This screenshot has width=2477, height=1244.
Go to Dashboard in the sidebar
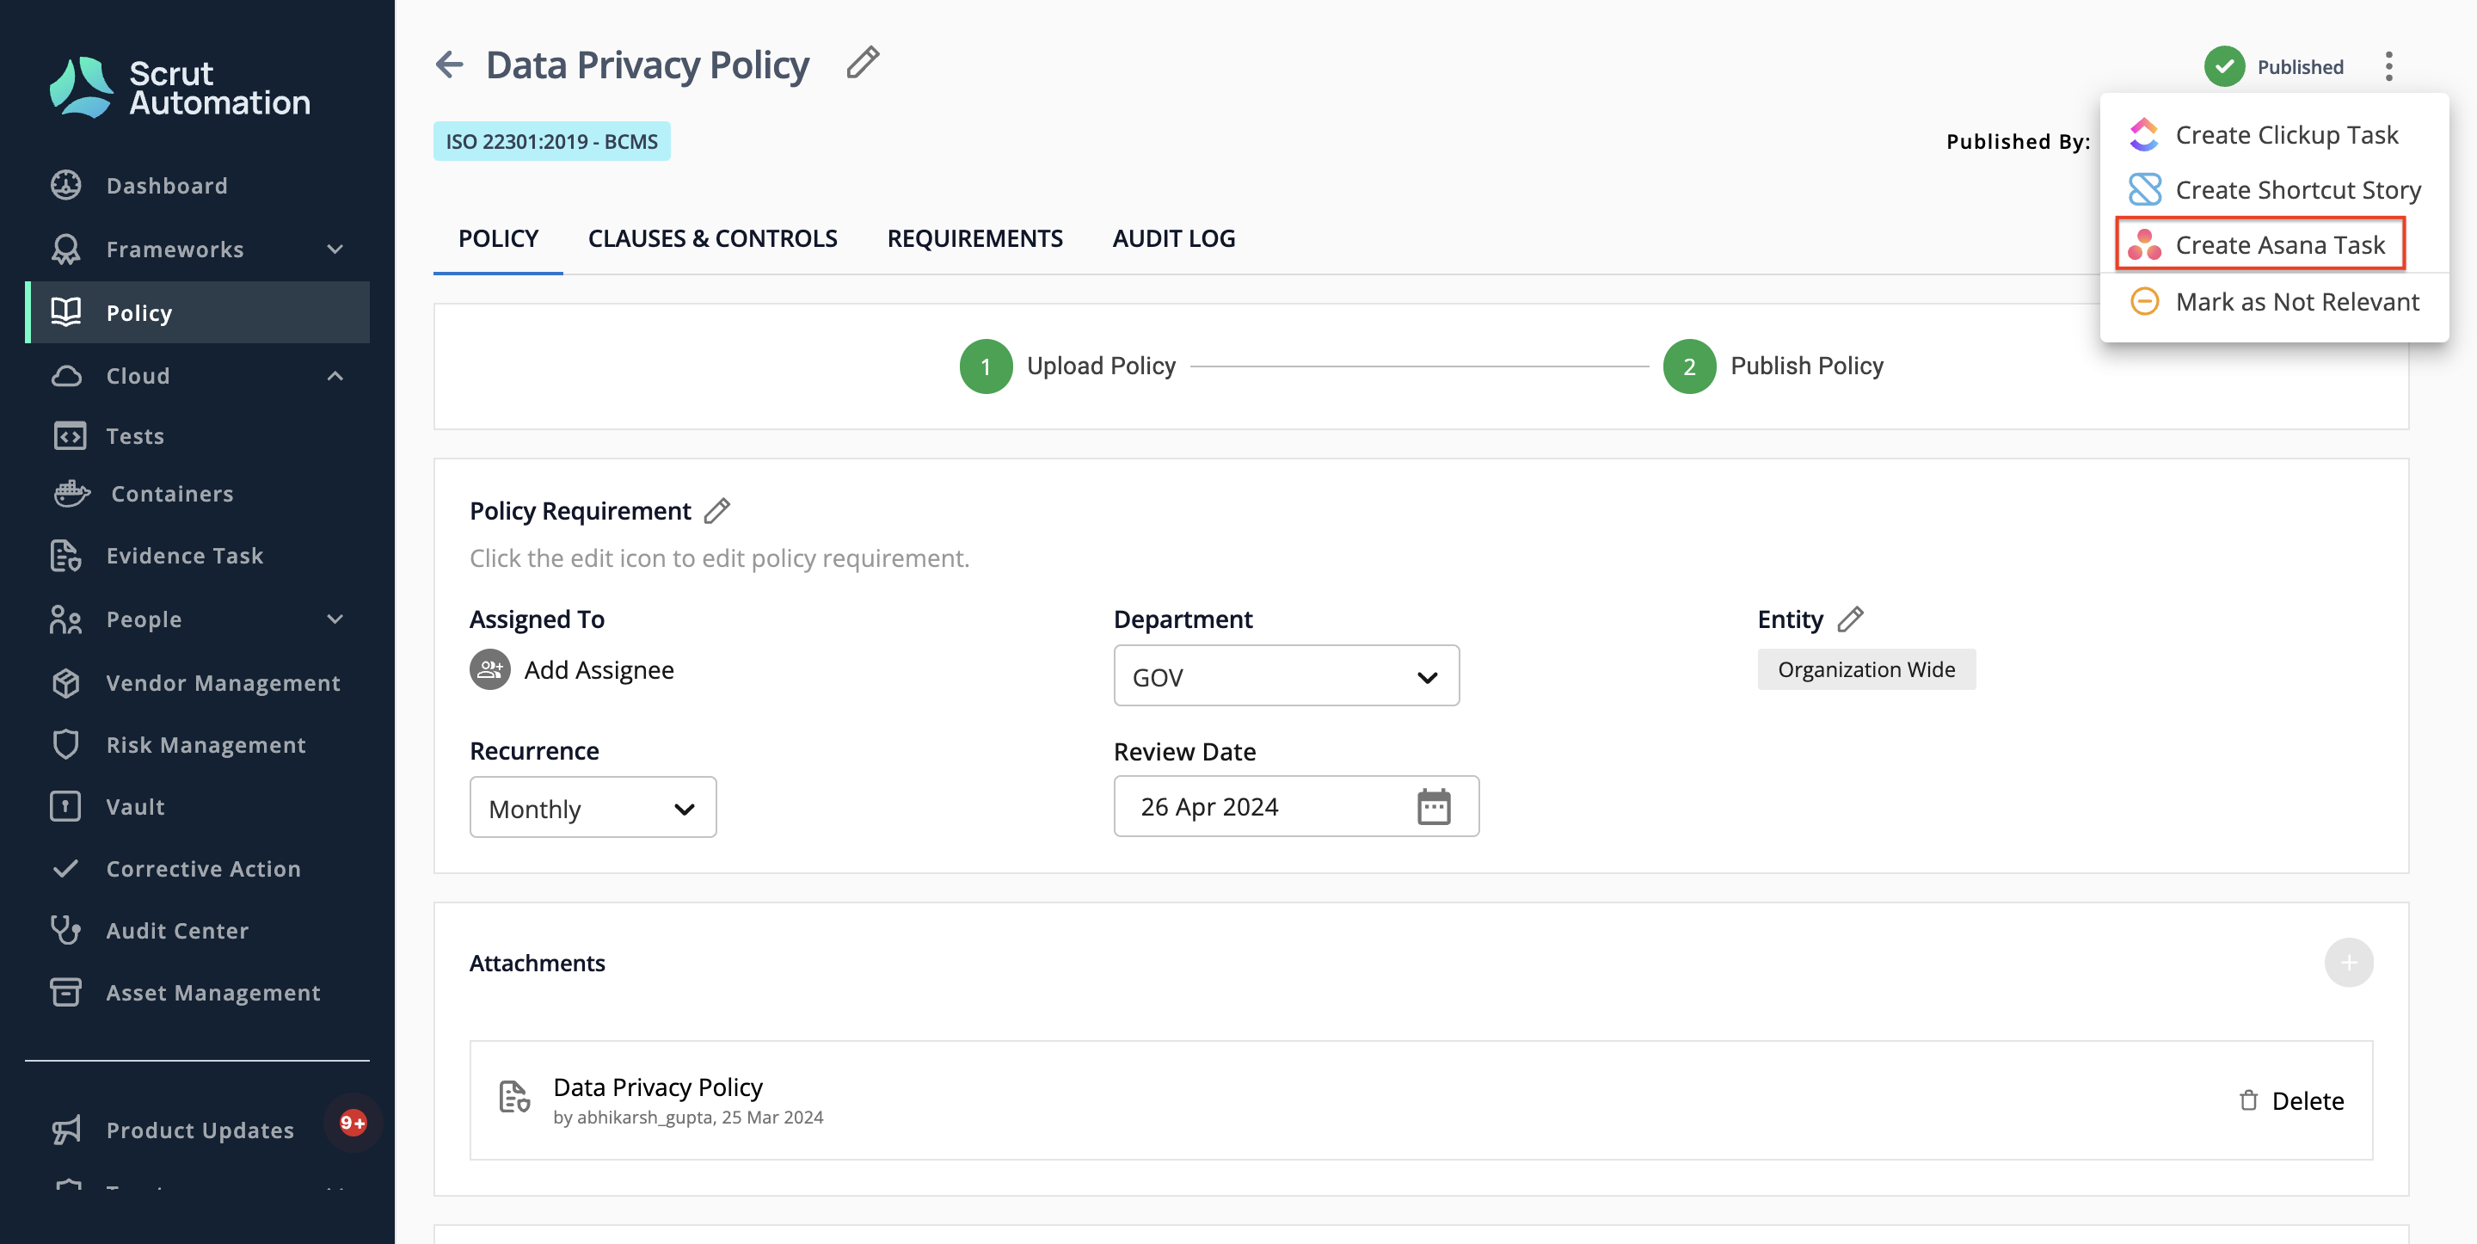tap(166, 185)
